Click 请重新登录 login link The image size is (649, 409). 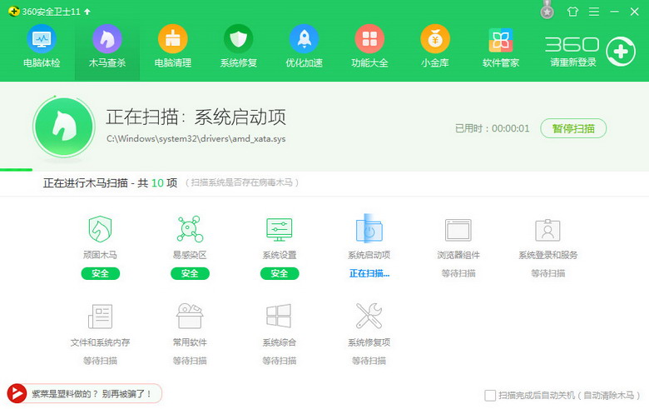click(573, 62)
